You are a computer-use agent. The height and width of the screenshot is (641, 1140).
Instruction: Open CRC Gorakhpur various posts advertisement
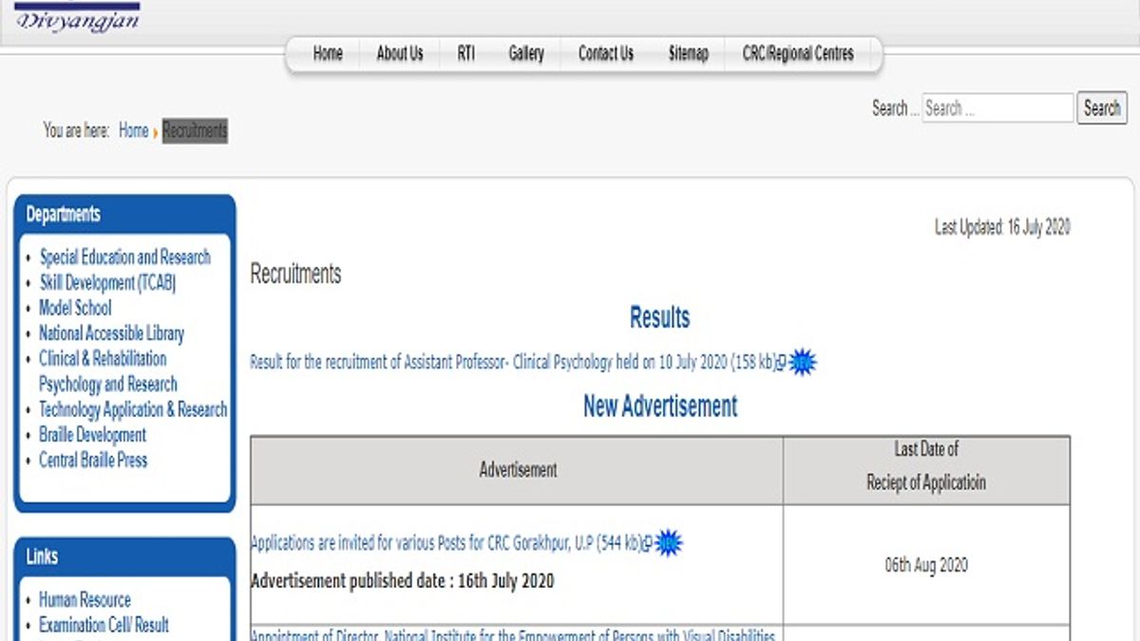pos(446,544)
